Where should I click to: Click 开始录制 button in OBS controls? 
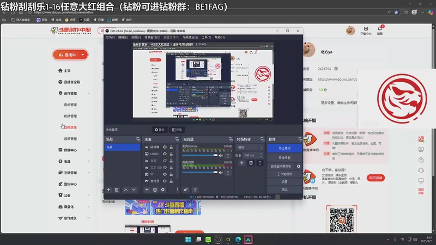tap(284, 157)
